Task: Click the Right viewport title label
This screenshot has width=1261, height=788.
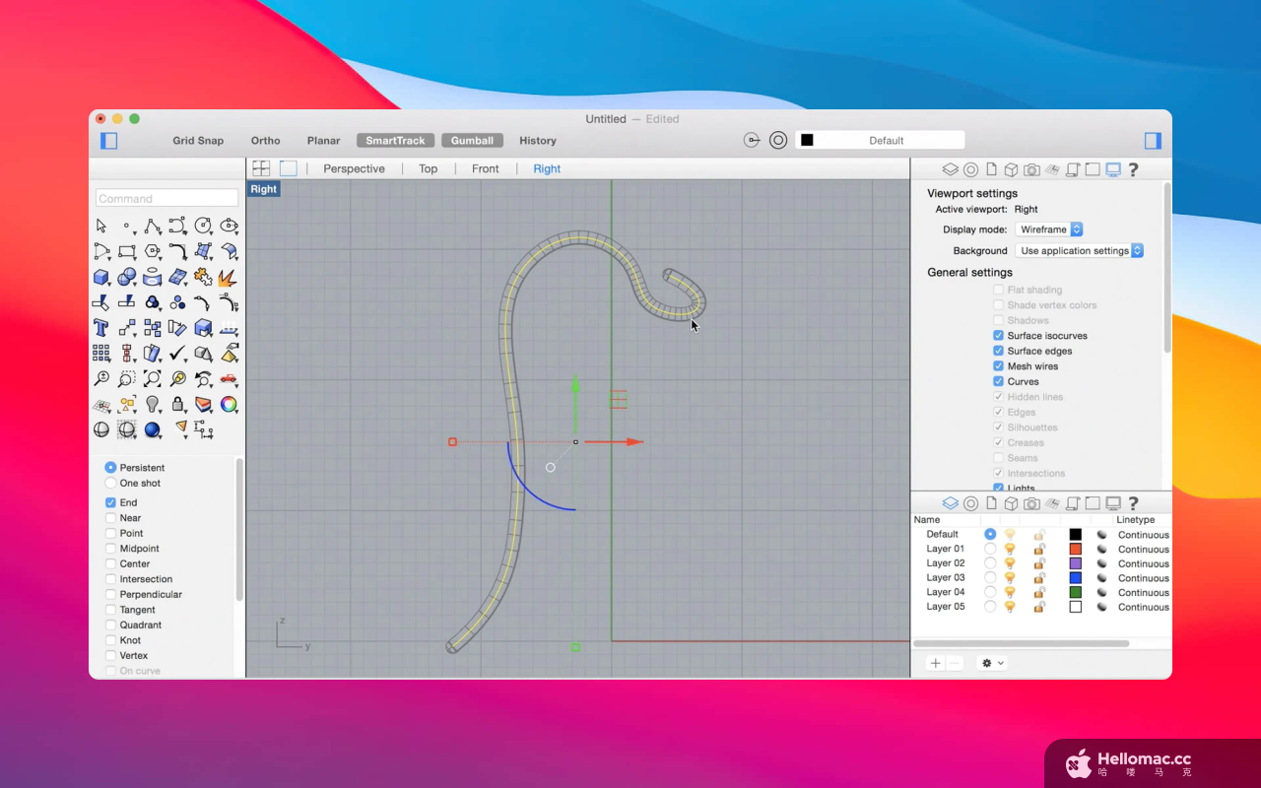Action: pos(263,189)
